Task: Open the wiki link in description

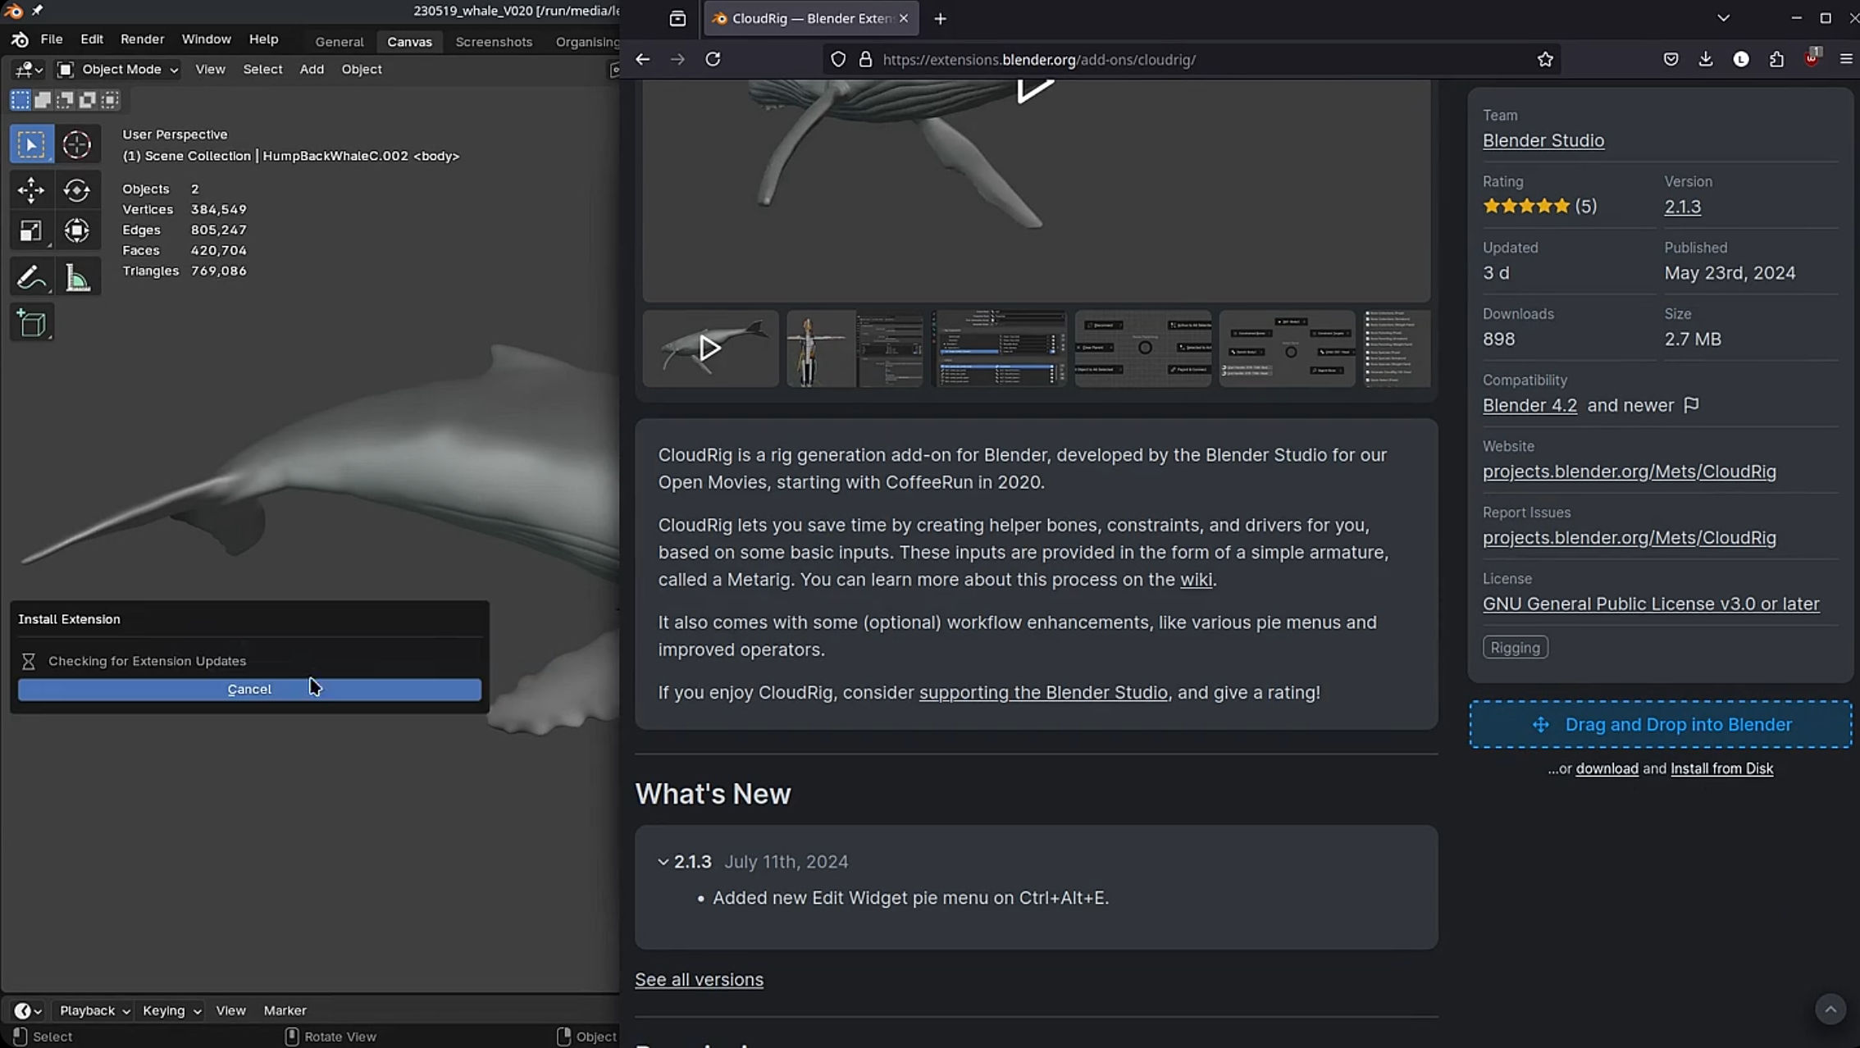Action: [x=1196, y=580]
